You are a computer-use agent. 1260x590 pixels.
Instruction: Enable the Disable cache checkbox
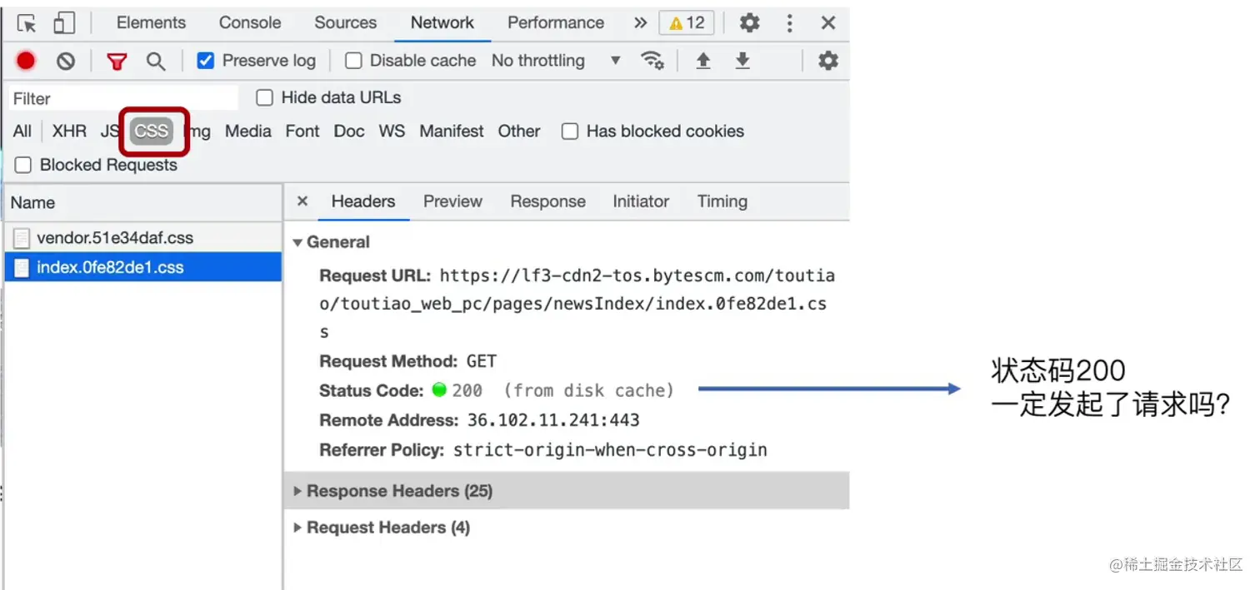[353, 61]
